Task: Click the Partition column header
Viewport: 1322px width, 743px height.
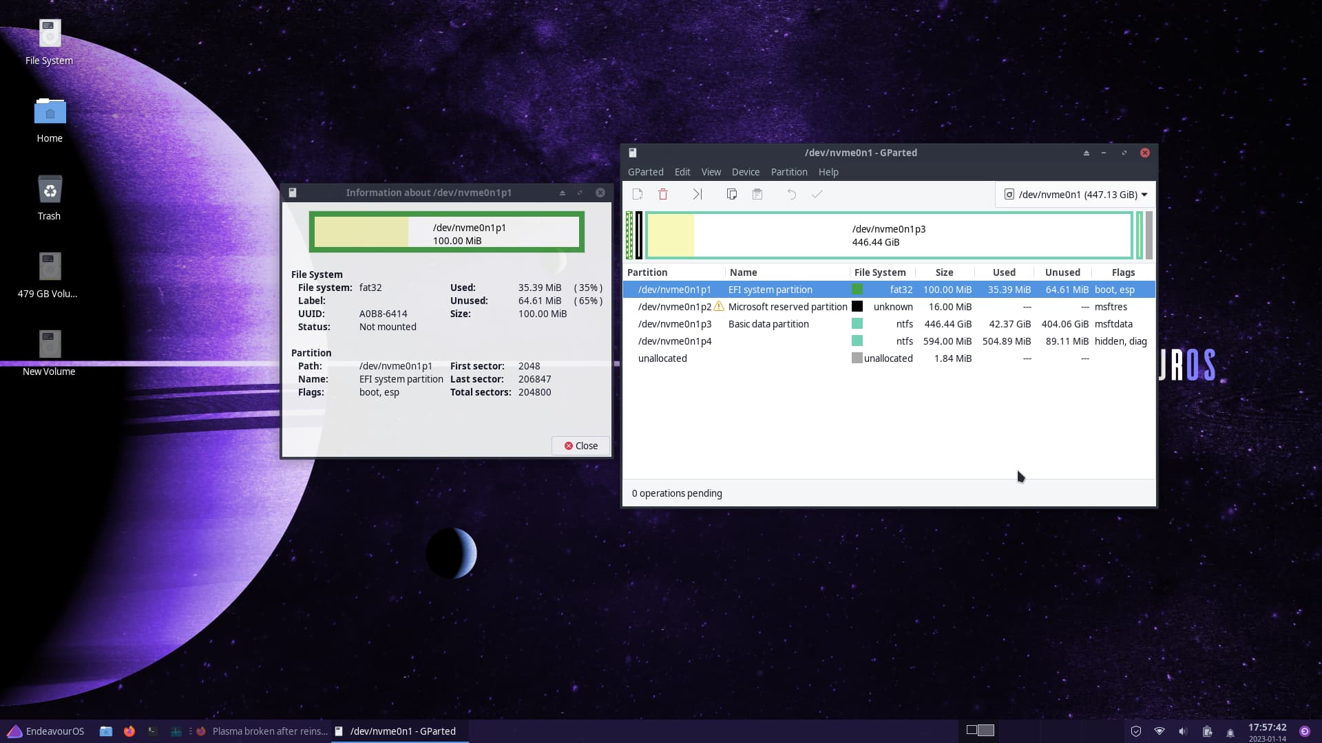Action: point(674,272)
